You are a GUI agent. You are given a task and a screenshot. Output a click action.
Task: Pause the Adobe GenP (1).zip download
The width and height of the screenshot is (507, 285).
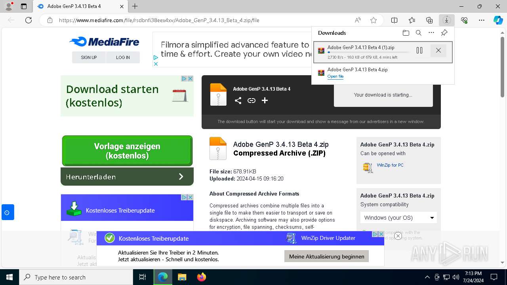click(x=419, y=50)
